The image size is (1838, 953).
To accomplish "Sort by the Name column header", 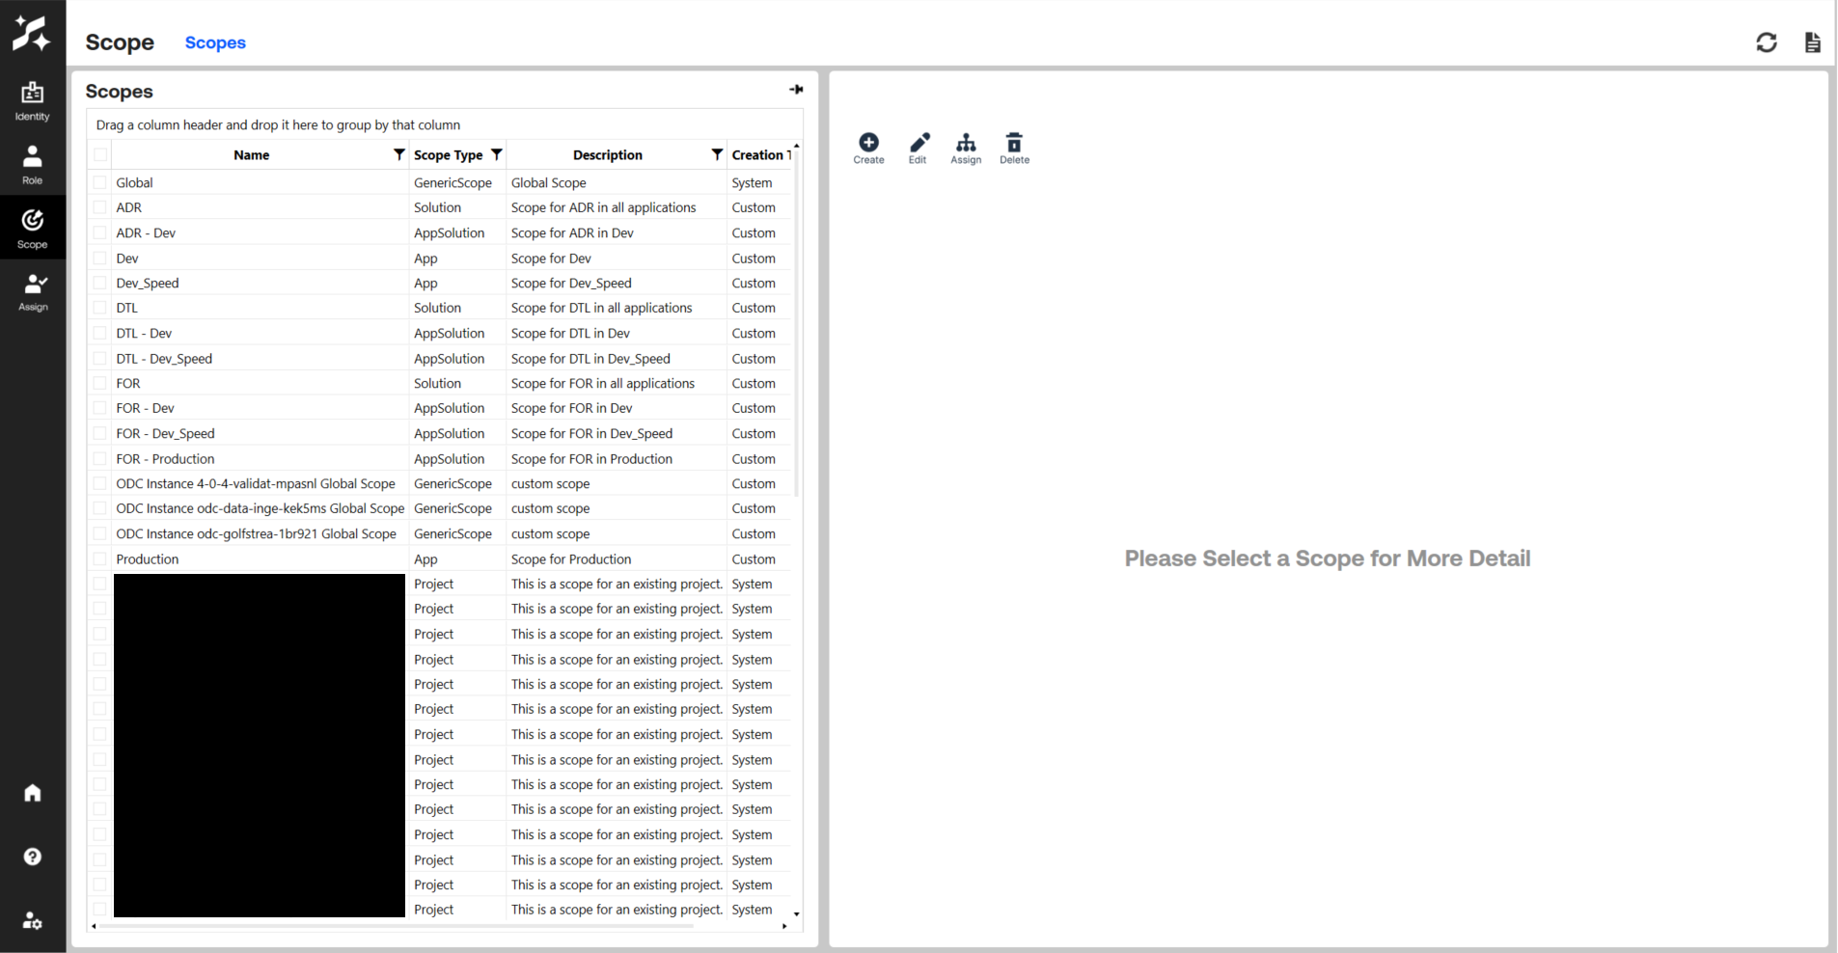I will pyautogui.click(x=251, y=154).
